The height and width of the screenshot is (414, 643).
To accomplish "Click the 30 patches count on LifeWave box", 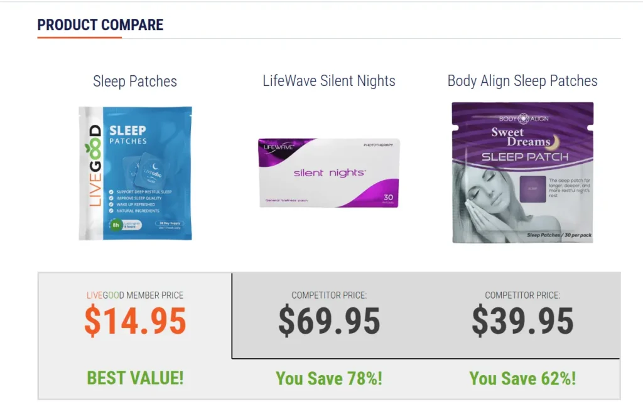I will (x=387, y=198).
